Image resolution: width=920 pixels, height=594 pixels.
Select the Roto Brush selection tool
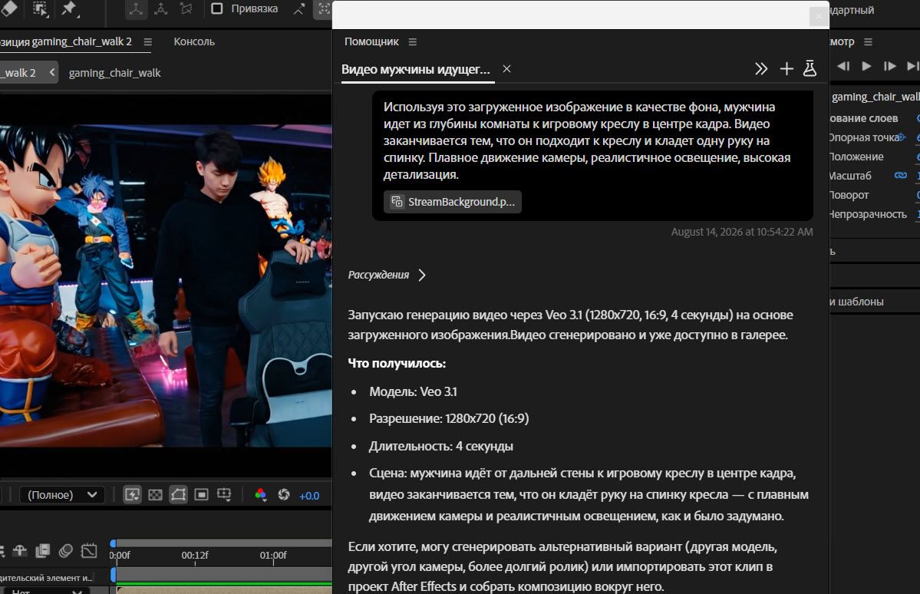[x=40, y=8]
